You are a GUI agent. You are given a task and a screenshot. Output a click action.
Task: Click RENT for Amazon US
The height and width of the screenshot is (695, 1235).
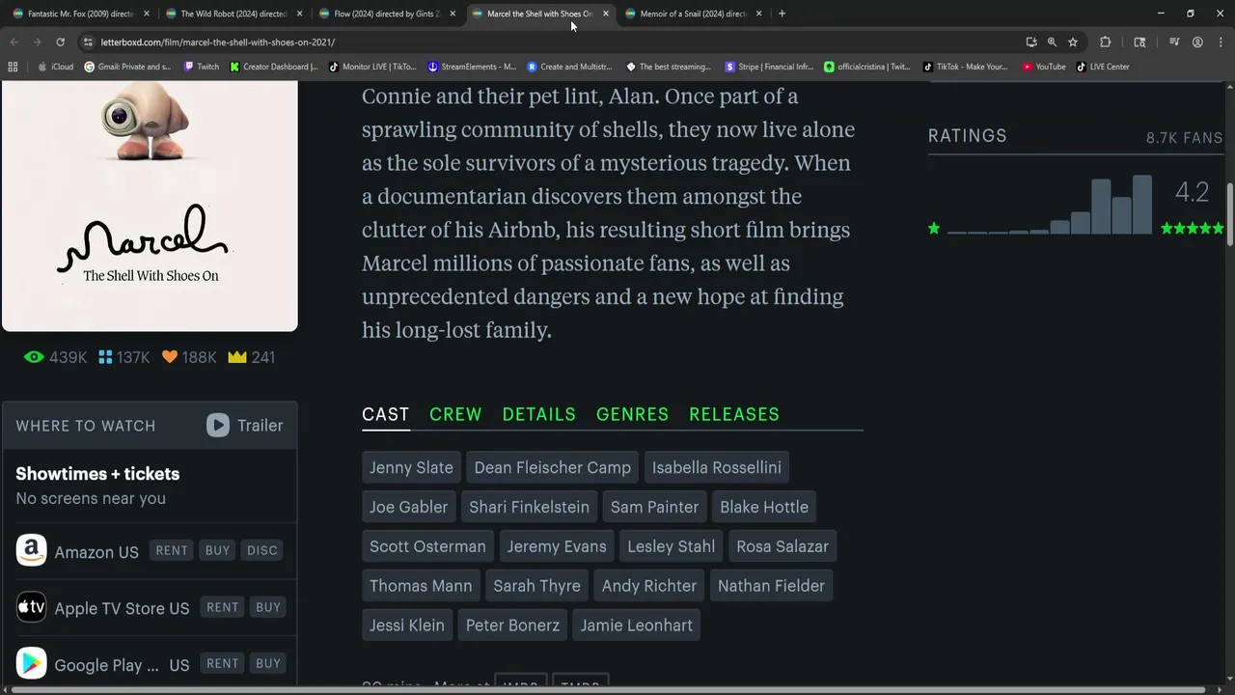[x=172, y=550]
